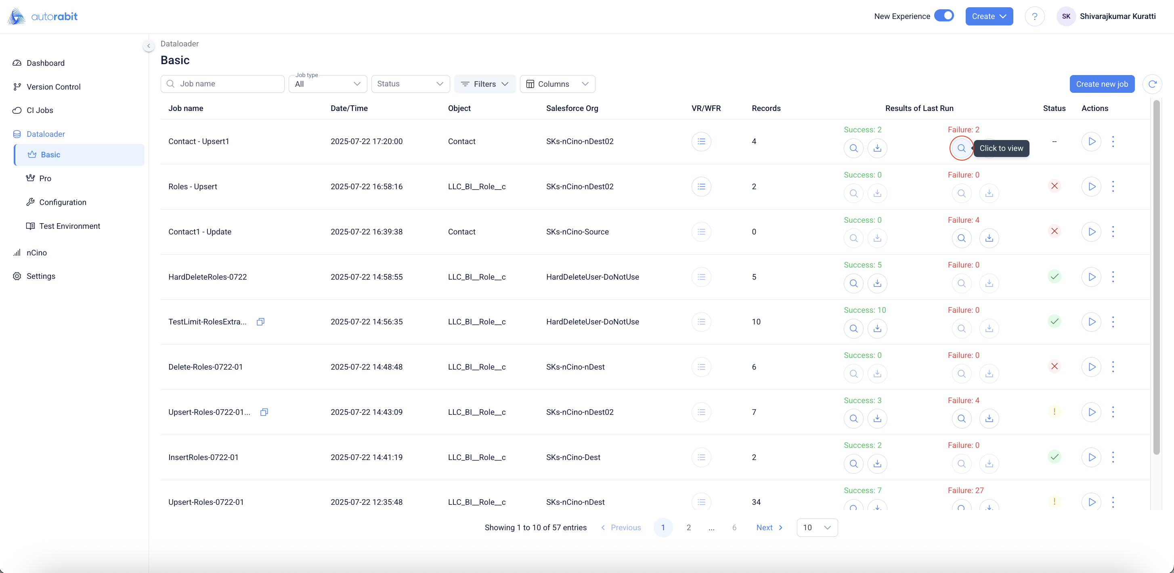This screenshot has width=1174, height=573.
Task: Download failure results for Upsert-Roles-0722-01... row
Action: tap(989, 418)
